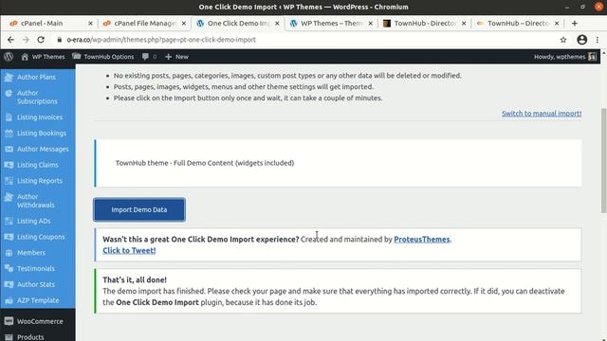Open TownHub Options in the admin bar
Viewport: 607px width, 341px height.
click(103, 57)
